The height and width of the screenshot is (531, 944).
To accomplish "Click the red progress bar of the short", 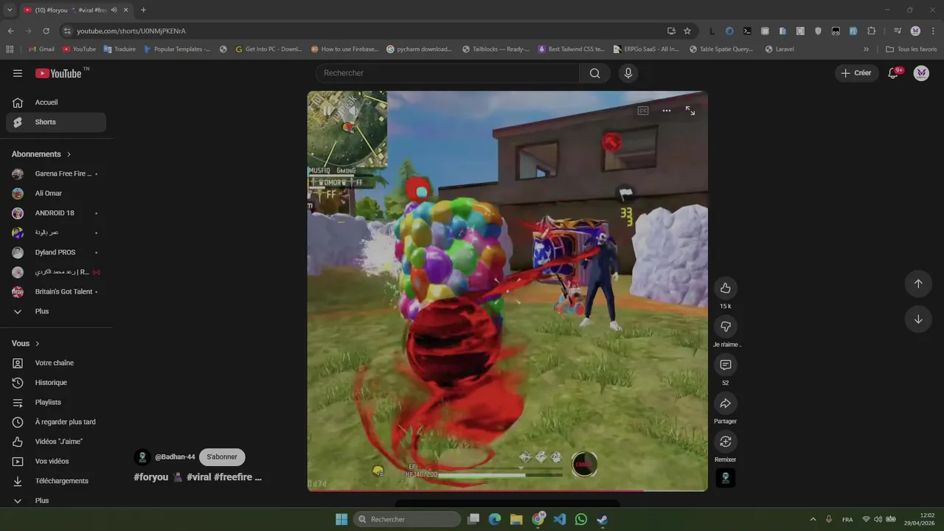I will click(507, 490).
